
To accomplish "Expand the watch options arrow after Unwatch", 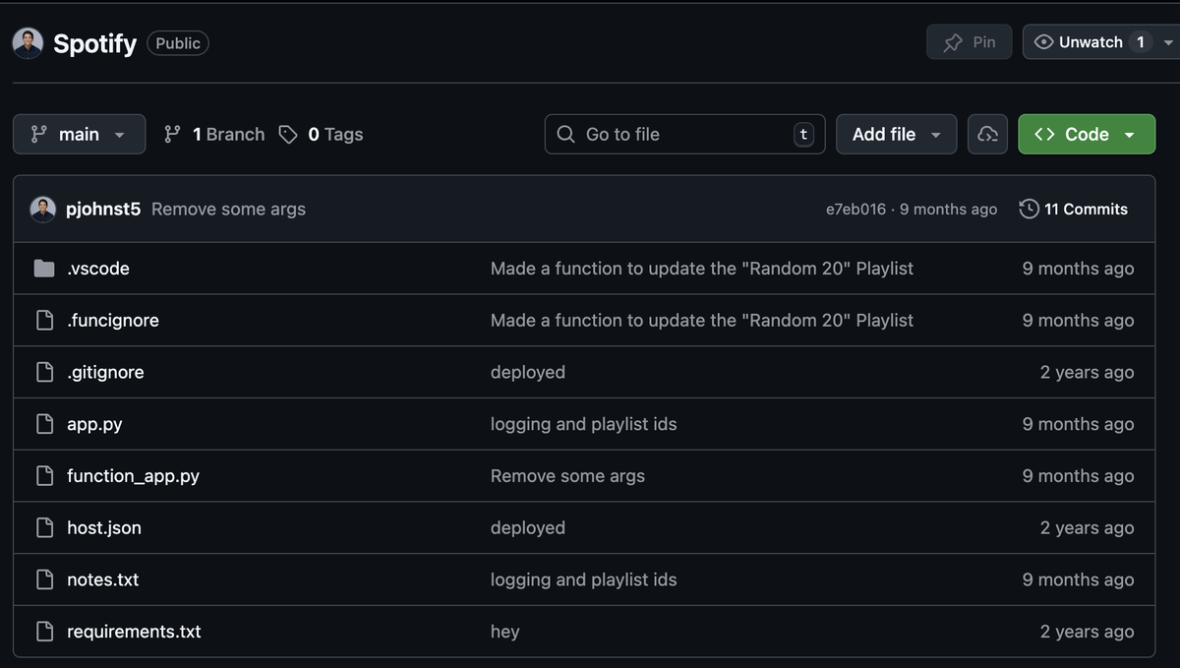I will click(1168, 42).
